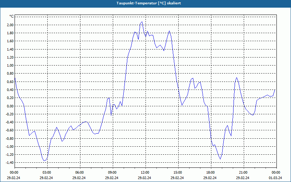291x182 pixels.
Task: Click the '29.02.24' date under 18:00
Action: (210, 178)
